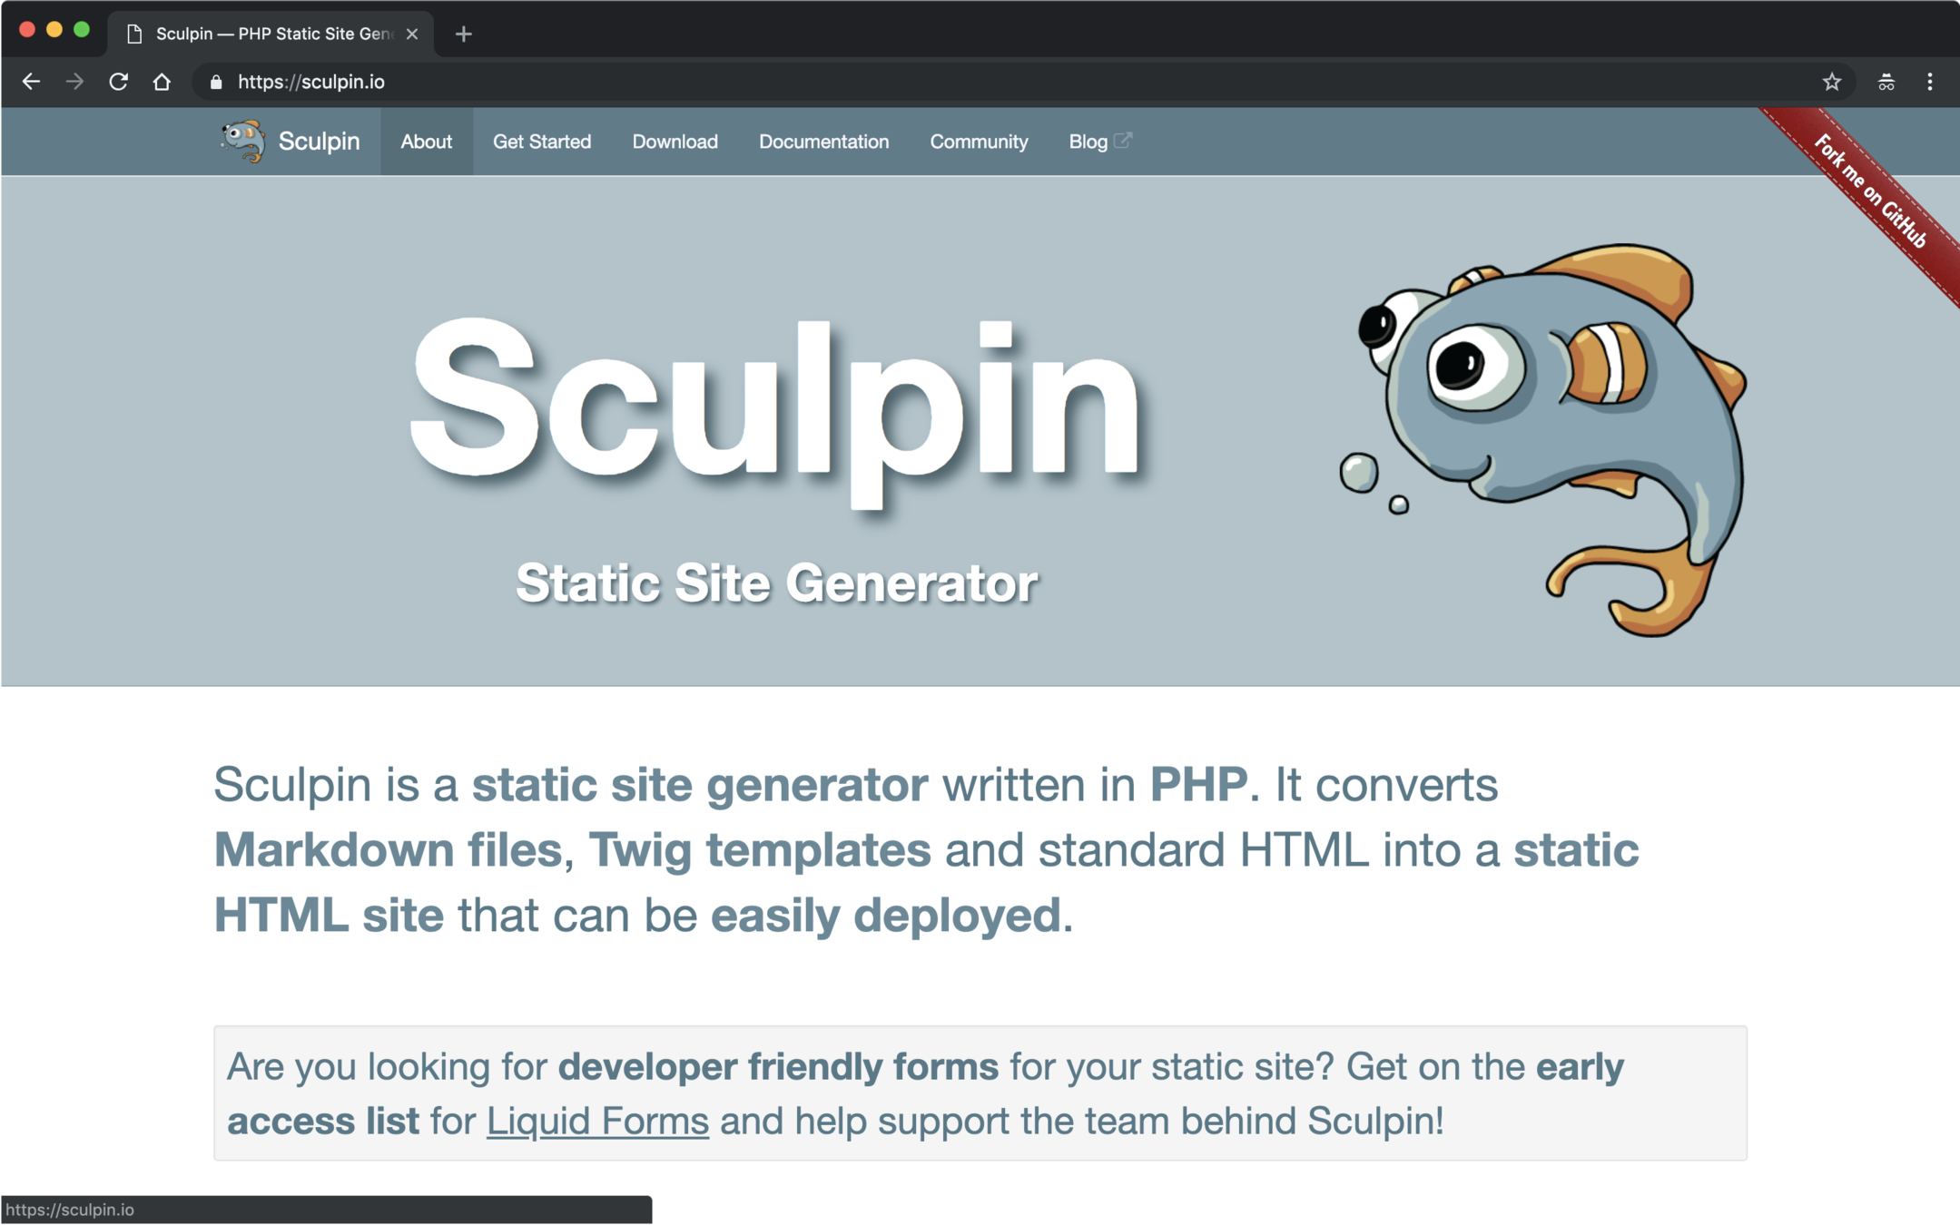Bookmark this page with the star icon
Viewport: 1960px width, 1225px height.
point(1831,82)
